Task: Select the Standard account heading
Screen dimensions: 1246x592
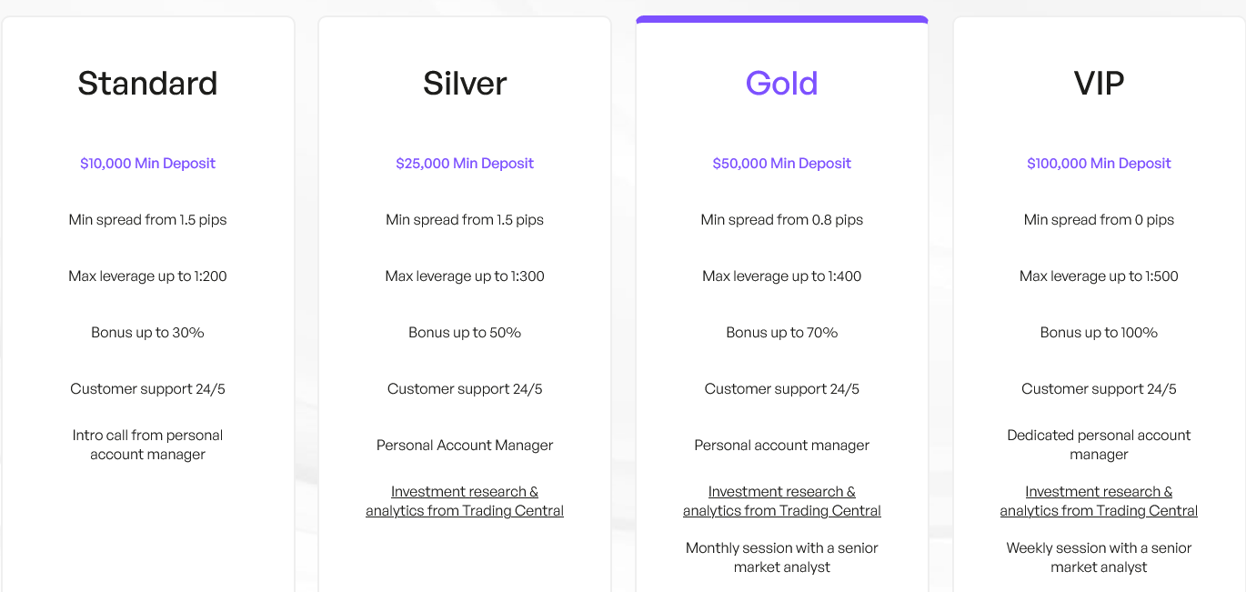Action: coord(147,84)
